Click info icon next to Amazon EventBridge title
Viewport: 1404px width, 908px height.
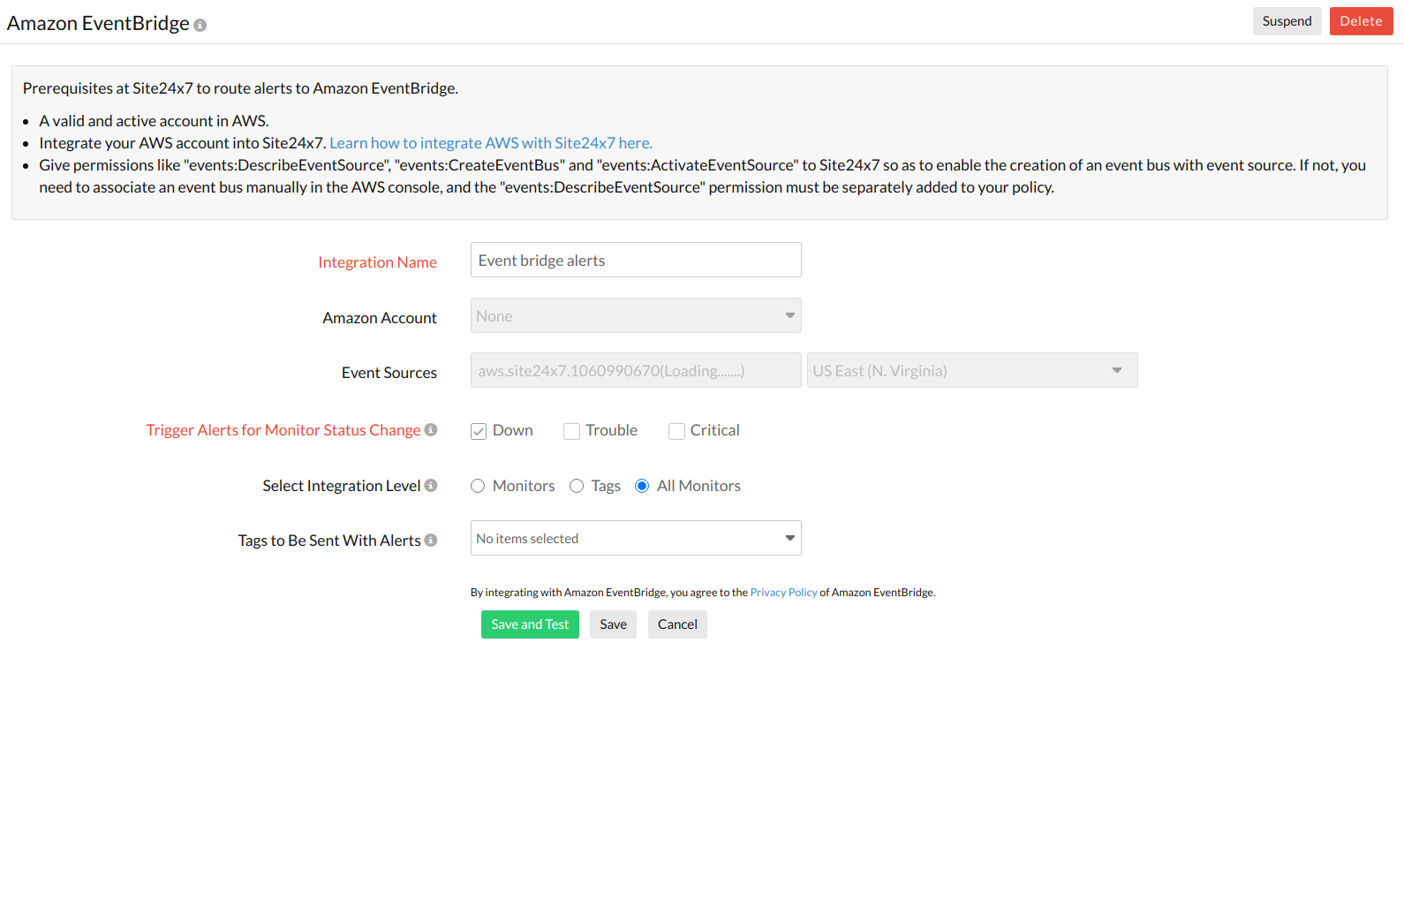200,26
